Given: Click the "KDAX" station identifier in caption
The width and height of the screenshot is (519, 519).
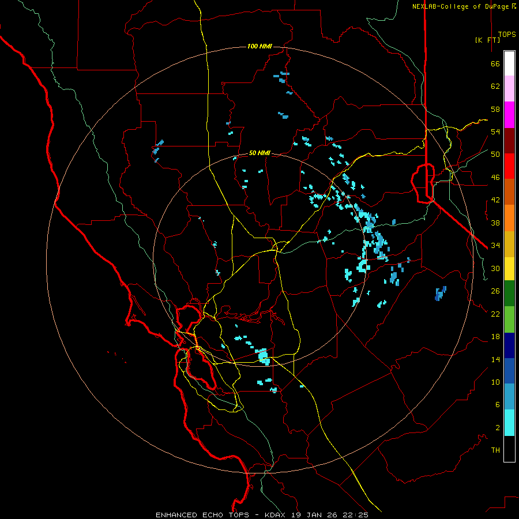Looking at the screenshot, I should (x=276, y=515).
